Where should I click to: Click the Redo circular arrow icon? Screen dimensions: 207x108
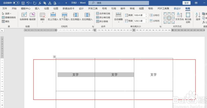[x=35, y=3]
